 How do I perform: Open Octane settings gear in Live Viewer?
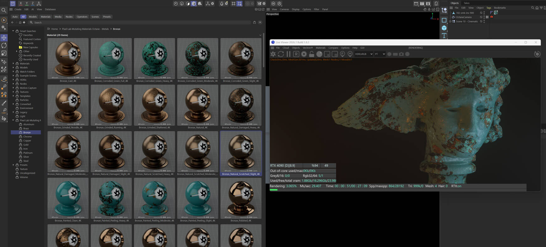[x=304, y=54]
